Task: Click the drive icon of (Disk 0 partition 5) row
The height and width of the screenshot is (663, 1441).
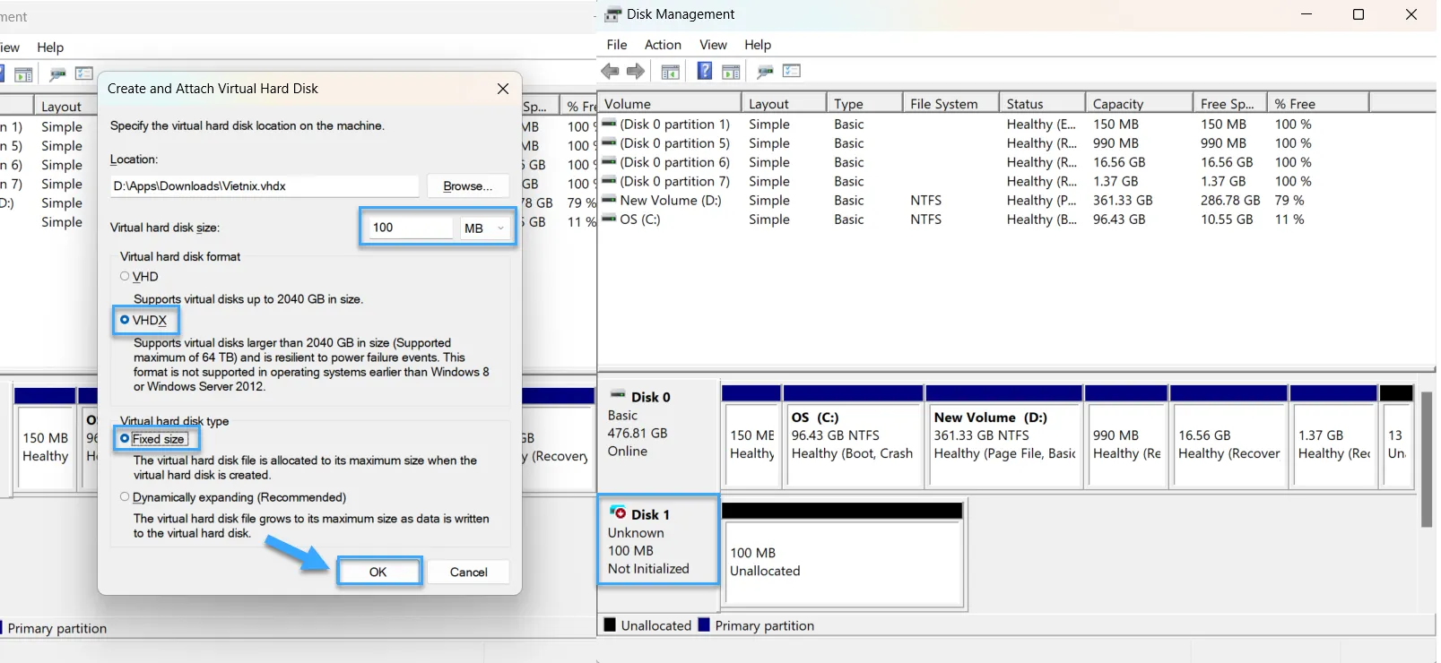Action: point(610,142)
